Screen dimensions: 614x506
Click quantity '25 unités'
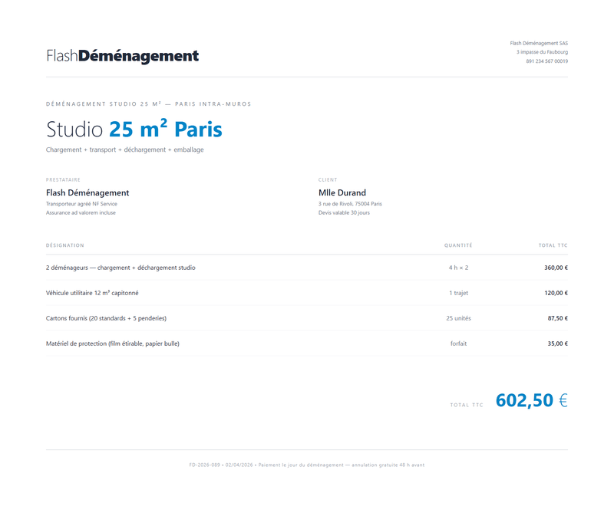458,318
